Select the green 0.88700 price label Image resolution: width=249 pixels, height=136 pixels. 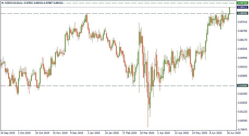click(x=242, y=3)
